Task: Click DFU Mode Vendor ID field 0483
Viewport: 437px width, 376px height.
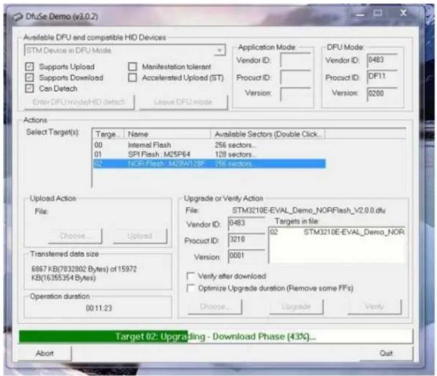Action: 382,61
